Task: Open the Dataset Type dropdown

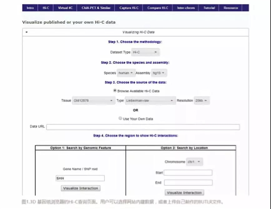Action: pos(145,52)
